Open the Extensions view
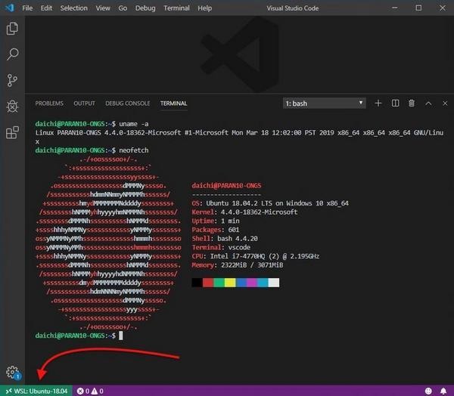 (12, 132)
